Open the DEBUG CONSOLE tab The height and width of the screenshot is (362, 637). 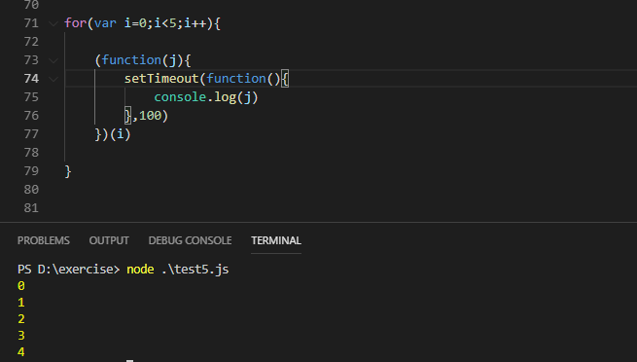190,240
